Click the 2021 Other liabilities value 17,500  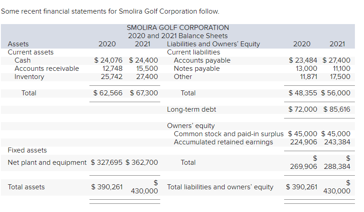click(340, 77)
